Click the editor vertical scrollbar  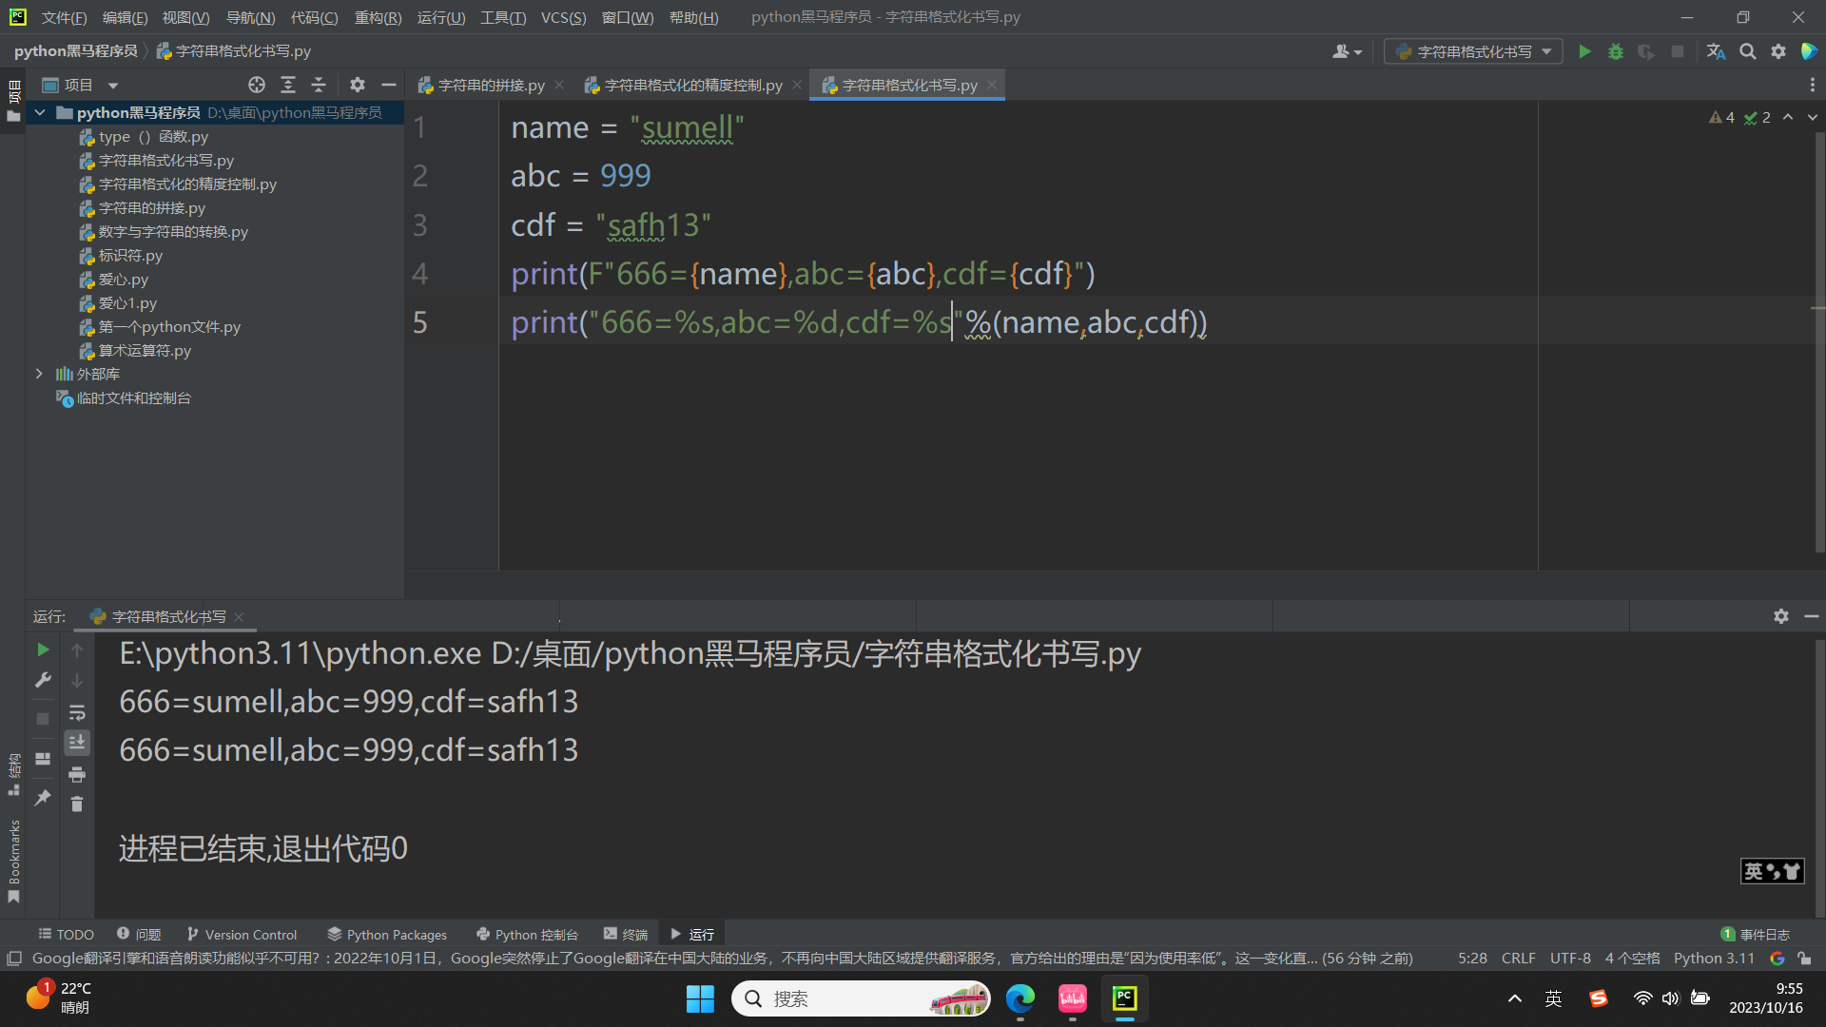click(x=1818, y=342)
